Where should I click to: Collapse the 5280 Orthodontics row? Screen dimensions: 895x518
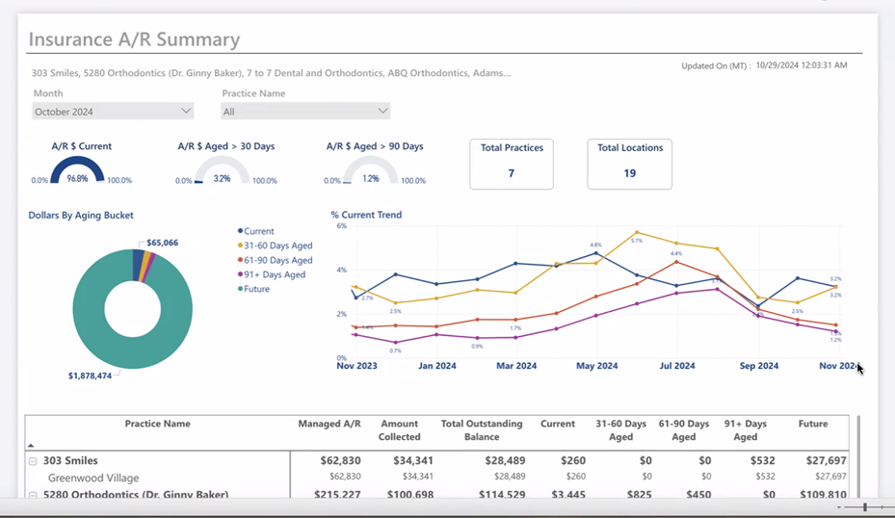coord(33,495)
